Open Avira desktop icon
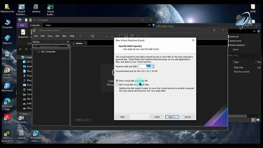The image size is (263, 148). [7, 119]
